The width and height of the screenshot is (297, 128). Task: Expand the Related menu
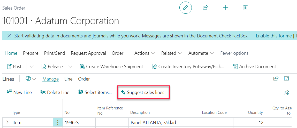point(172,53)
